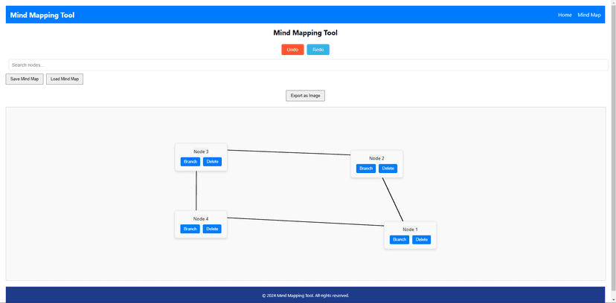Viewport: 616px width, 303px height.
Task: Click the Undo button
Action: click(x=292, y=50)
